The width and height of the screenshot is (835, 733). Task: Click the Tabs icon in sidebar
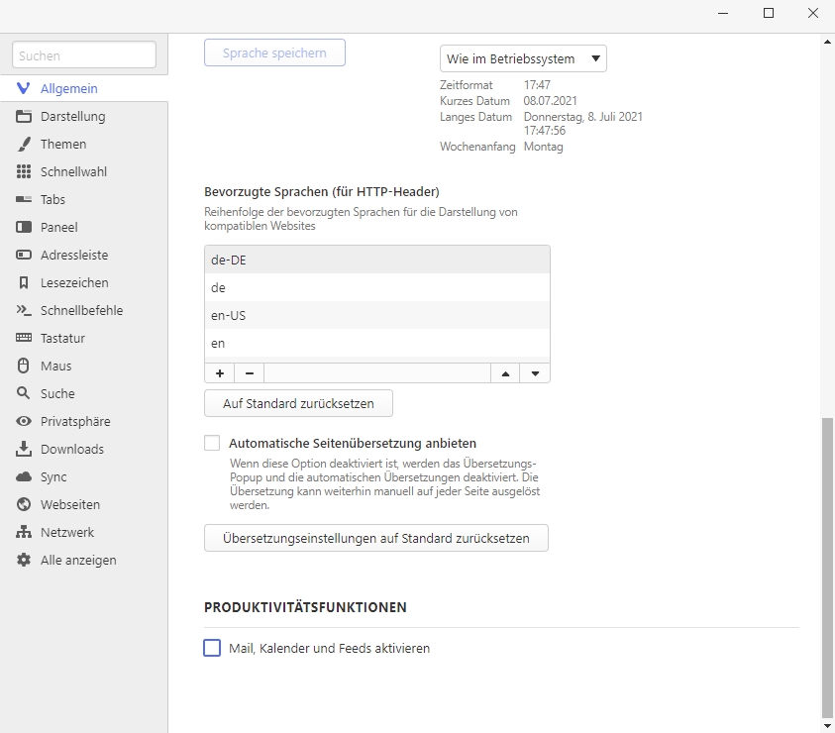coord(24,199)
